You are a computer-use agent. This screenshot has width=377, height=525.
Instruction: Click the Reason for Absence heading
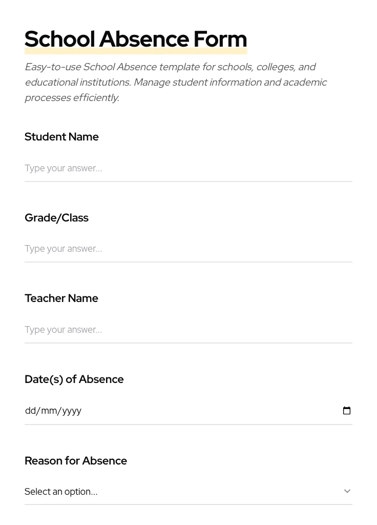75,460
